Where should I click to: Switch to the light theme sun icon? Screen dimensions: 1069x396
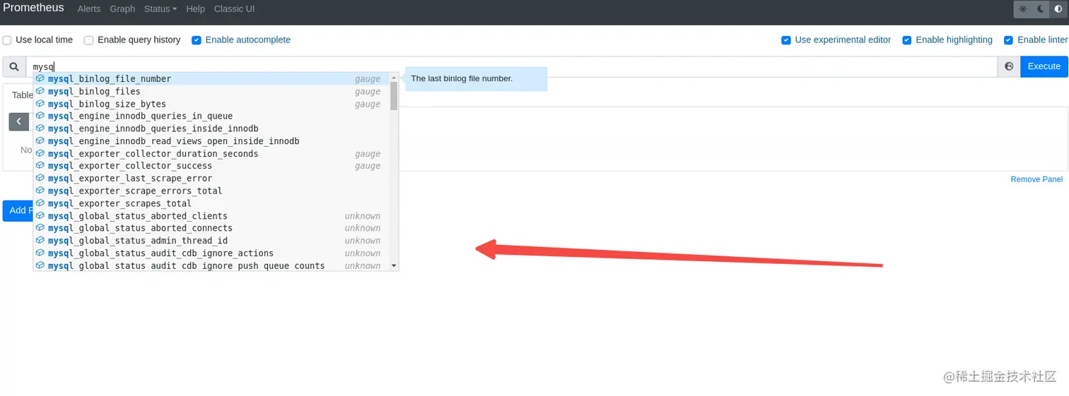tap(1022, 9)
